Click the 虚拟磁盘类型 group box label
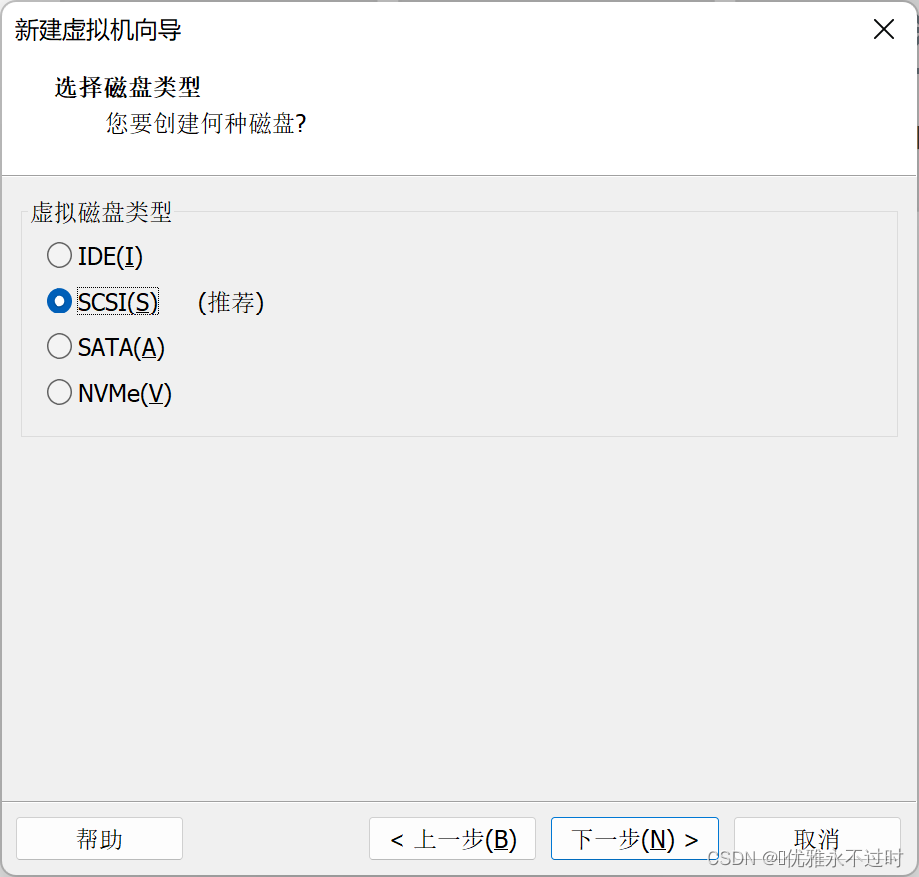Image resolution: width=919 pixels, height=877 pixels. pos(100,211)
